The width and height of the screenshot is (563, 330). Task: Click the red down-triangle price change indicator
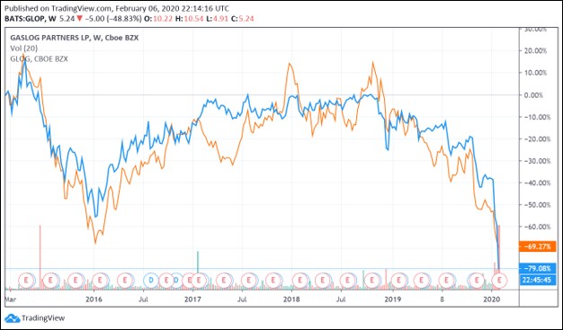[79, 19]
